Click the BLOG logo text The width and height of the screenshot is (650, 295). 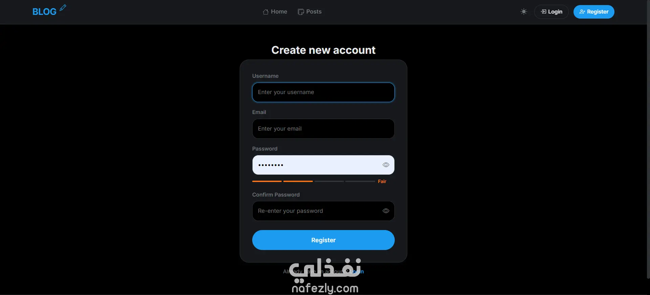pos(44,12)
